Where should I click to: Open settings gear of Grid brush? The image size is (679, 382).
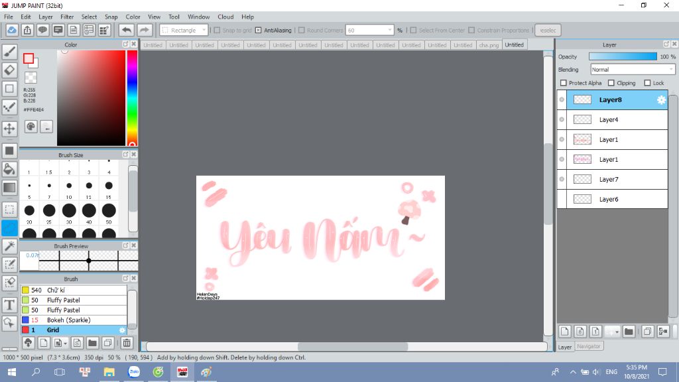pyautogui.click(x=122, y=330)
